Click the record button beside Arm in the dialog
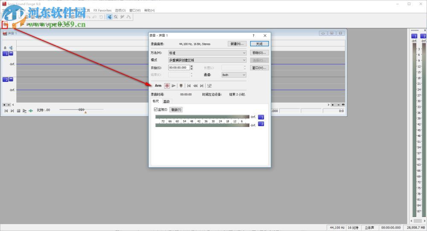The width and height of the screenshot is (427, 231). (x=167, y=86)
